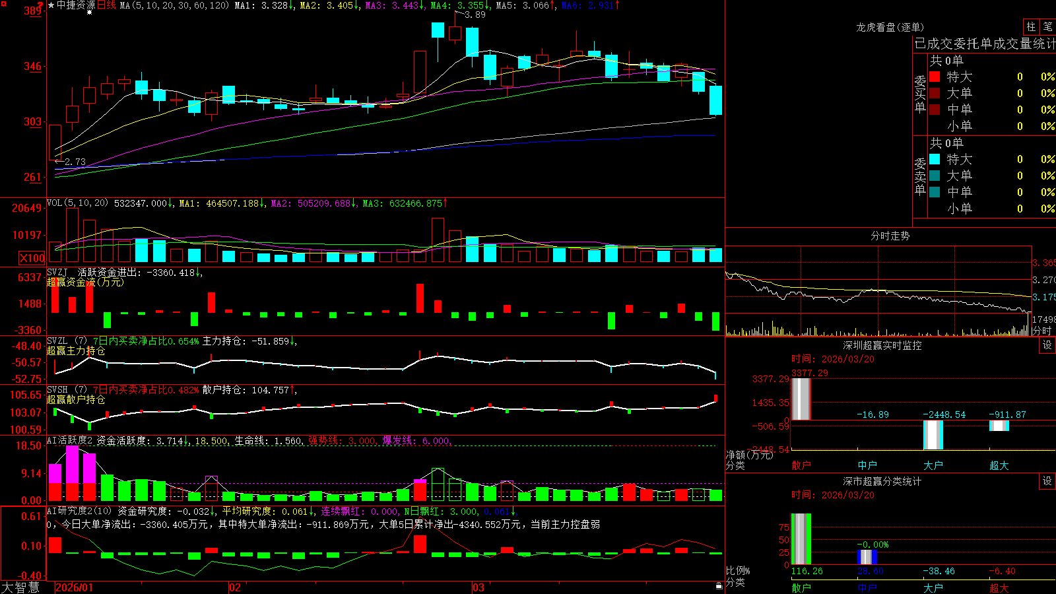Click red 散户 category label in 实时监控
Viewport: 1056px width, 594px height.
(801, 465)
